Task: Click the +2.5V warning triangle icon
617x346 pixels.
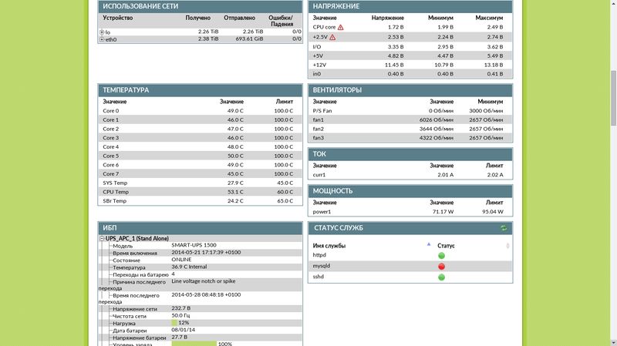Action: point(332,37)
